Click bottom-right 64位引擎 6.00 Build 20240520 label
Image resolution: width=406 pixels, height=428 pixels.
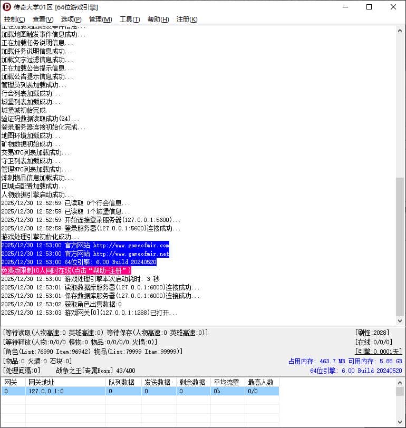[x=356, y=371]
